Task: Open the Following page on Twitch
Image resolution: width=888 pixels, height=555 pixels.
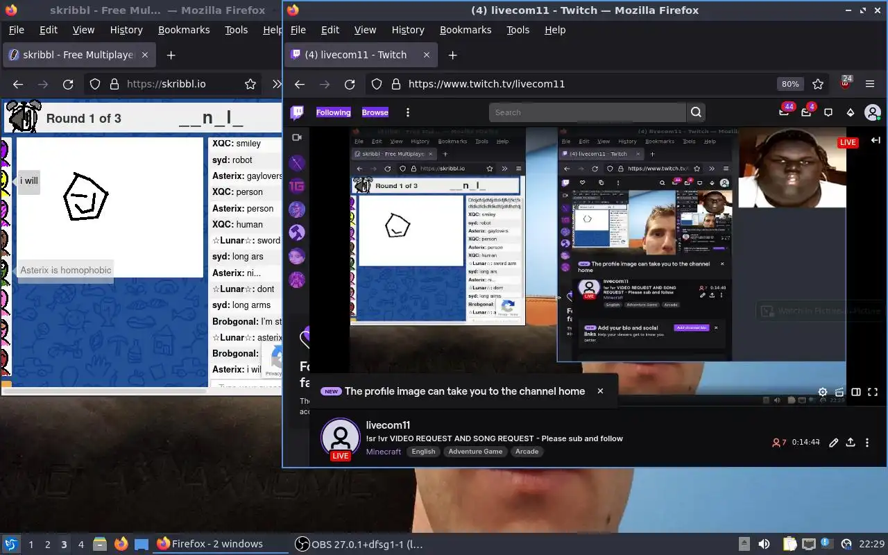Action: point(333,112)
